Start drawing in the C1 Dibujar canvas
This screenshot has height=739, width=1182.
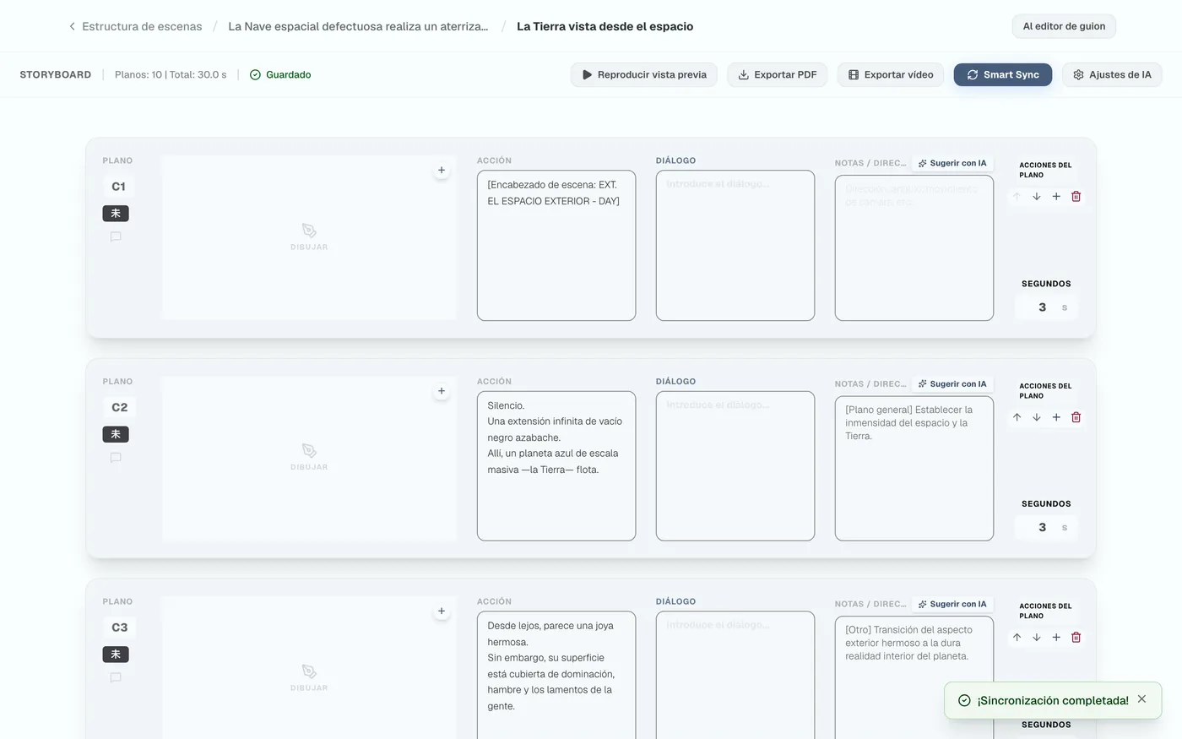[x=309, y=237]
